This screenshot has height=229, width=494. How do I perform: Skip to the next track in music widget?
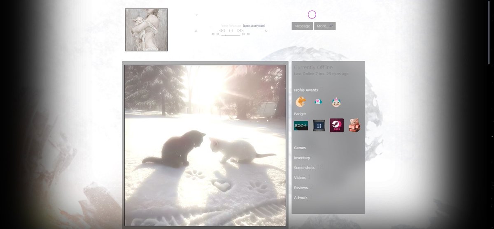coord(240,30)
